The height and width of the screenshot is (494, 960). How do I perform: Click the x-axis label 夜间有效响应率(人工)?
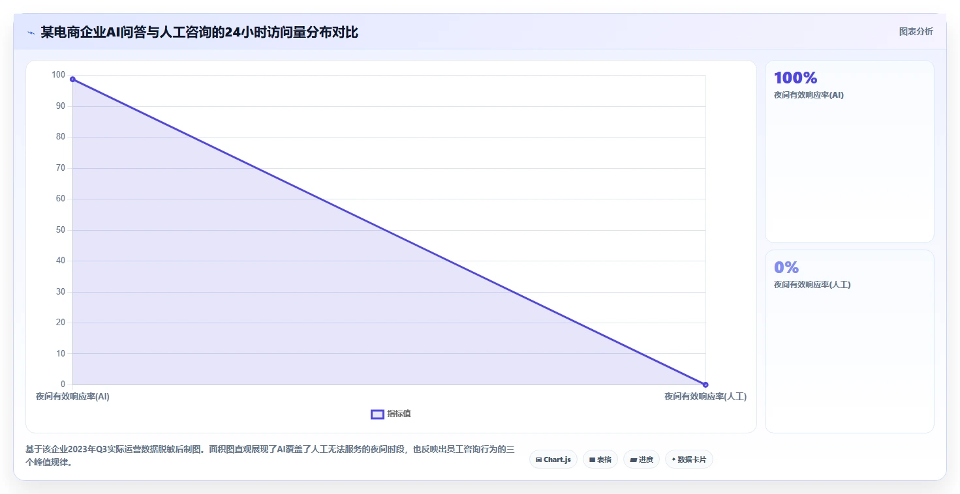click(x=705, y=396)
